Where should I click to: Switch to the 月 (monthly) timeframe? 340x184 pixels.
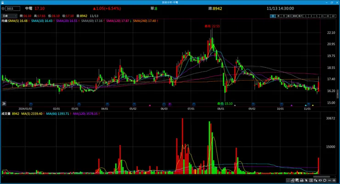coord(284,16)
